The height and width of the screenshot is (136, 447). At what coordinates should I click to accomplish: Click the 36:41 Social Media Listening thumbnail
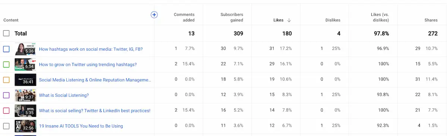pyautogui.click(x=25, y=80)
